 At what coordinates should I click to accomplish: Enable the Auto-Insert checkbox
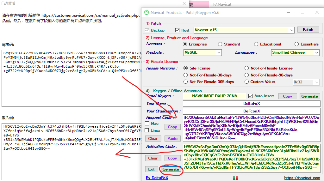pos(251,96)
